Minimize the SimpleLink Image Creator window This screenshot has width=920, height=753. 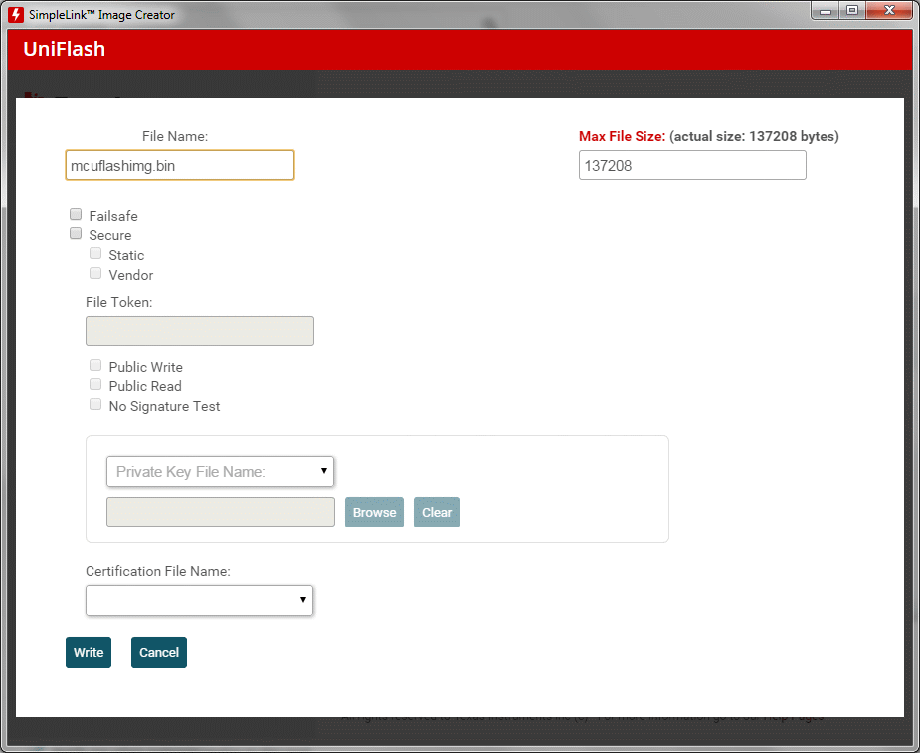(x=826, y=11)
